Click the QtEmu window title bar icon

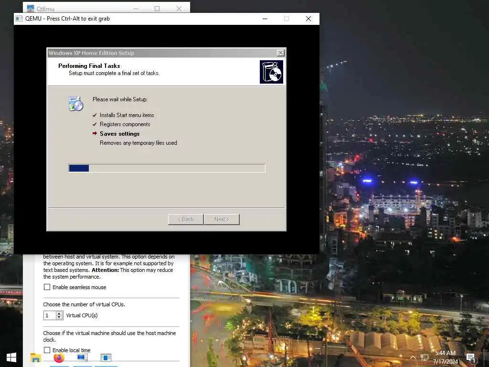click(30, 8)
